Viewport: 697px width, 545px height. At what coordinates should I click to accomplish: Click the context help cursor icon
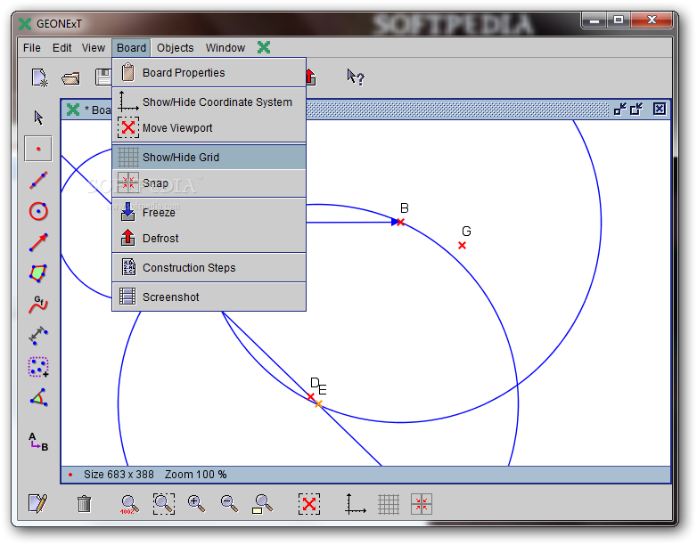(356, 77)
